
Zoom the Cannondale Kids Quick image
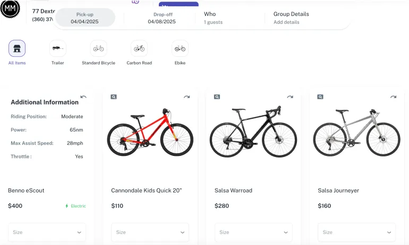[114, 97]
